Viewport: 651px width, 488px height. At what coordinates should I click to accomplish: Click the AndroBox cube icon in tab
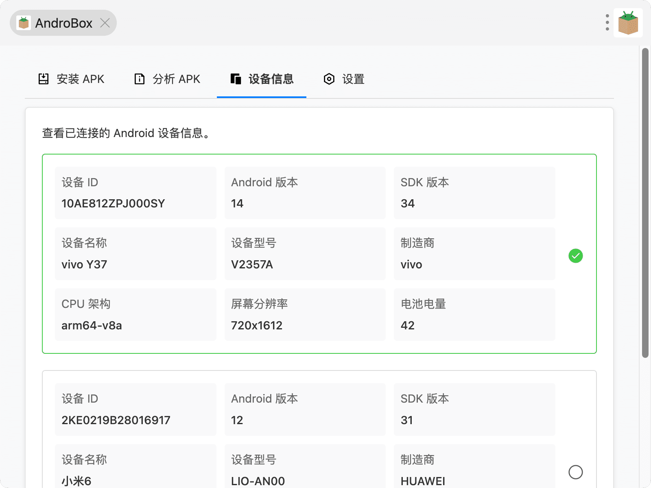pyautogui.click(x=24, y=23)
